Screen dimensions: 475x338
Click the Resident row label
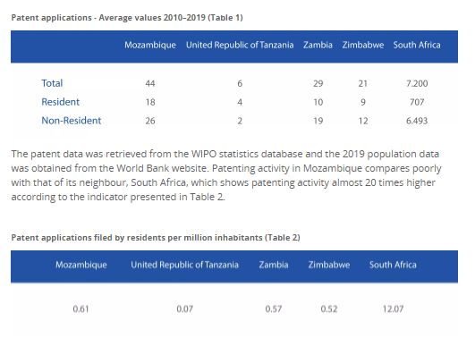pyautogui.click(x=60, y=102)
